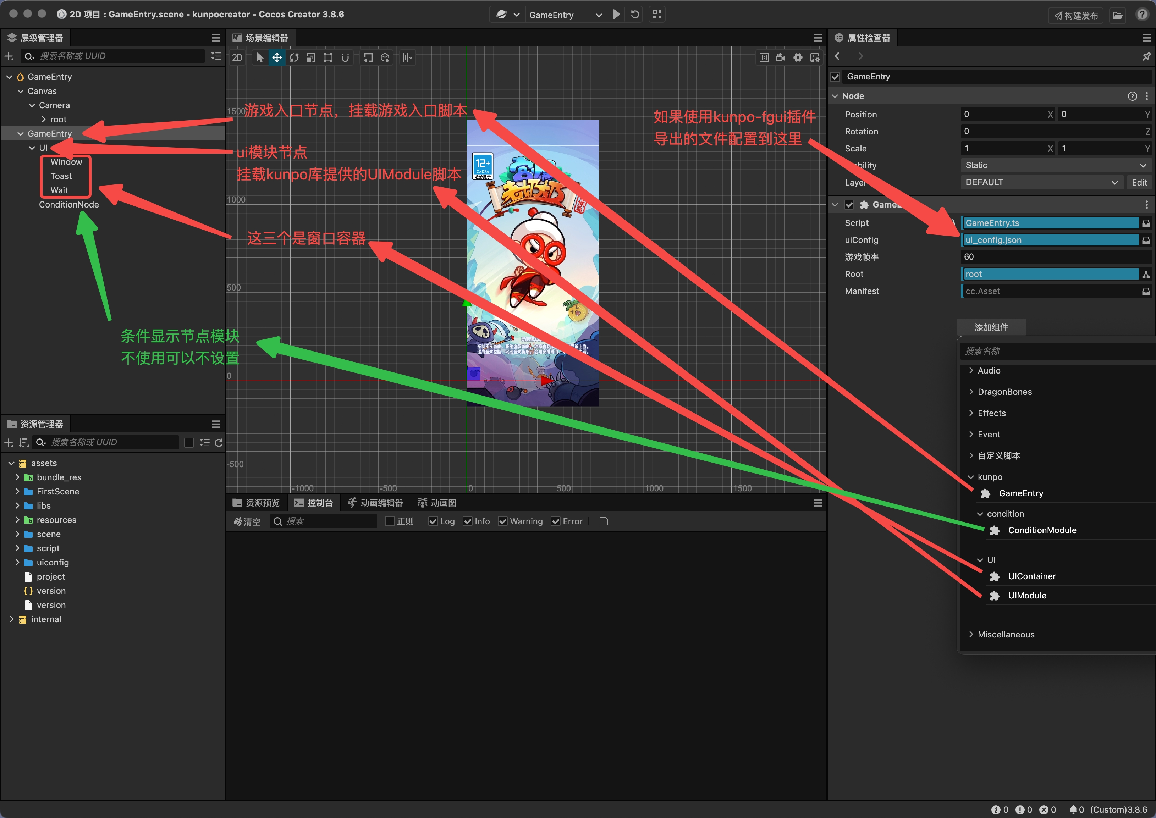Select the Rotate transform tool
The height and width of the screenshot is (818, 1156).
(294, 57)
